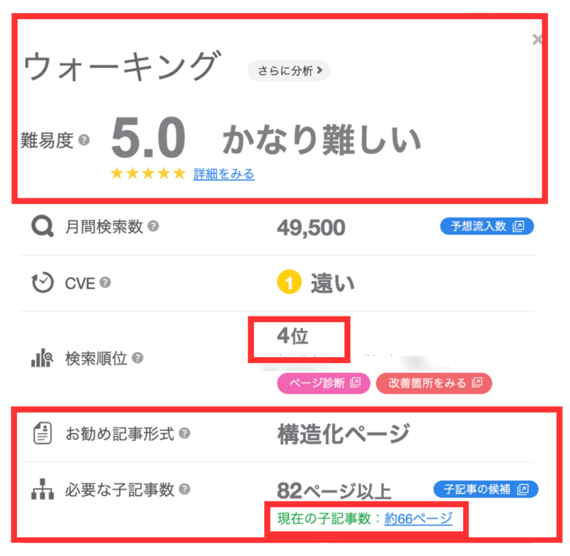
Task: Click the five-star difficulty rating
Action: 148,173
